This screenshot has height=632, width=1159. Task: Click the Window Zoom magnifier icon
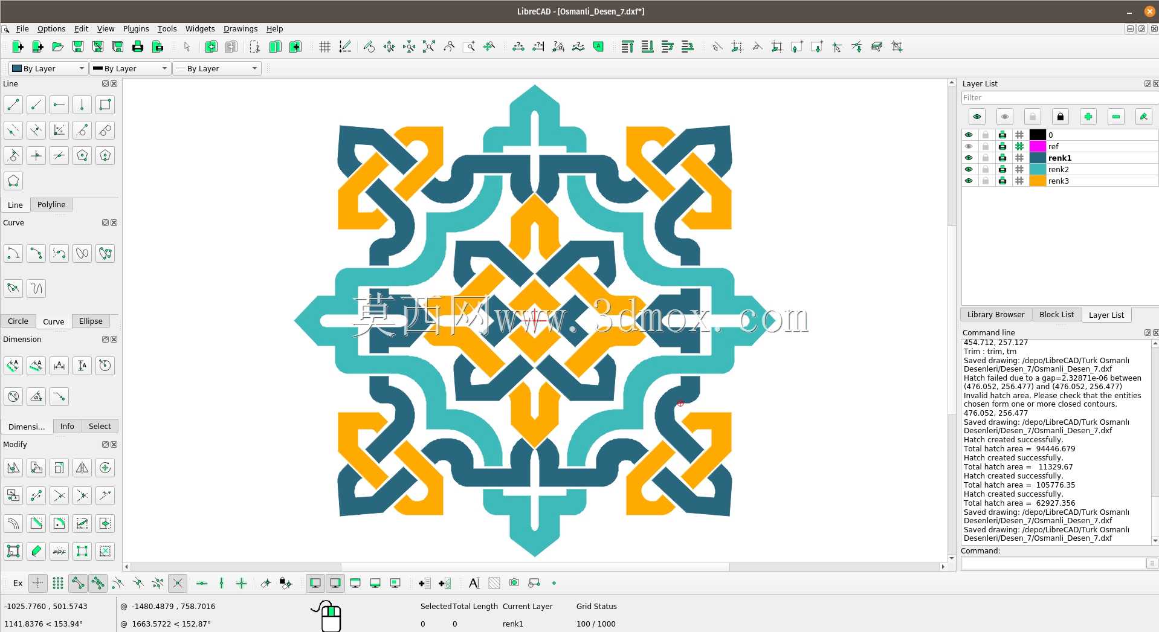468,47
